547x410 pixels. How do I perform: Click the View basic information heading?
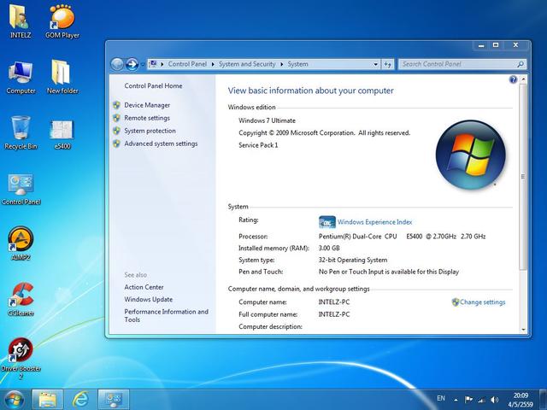(310, 91)
